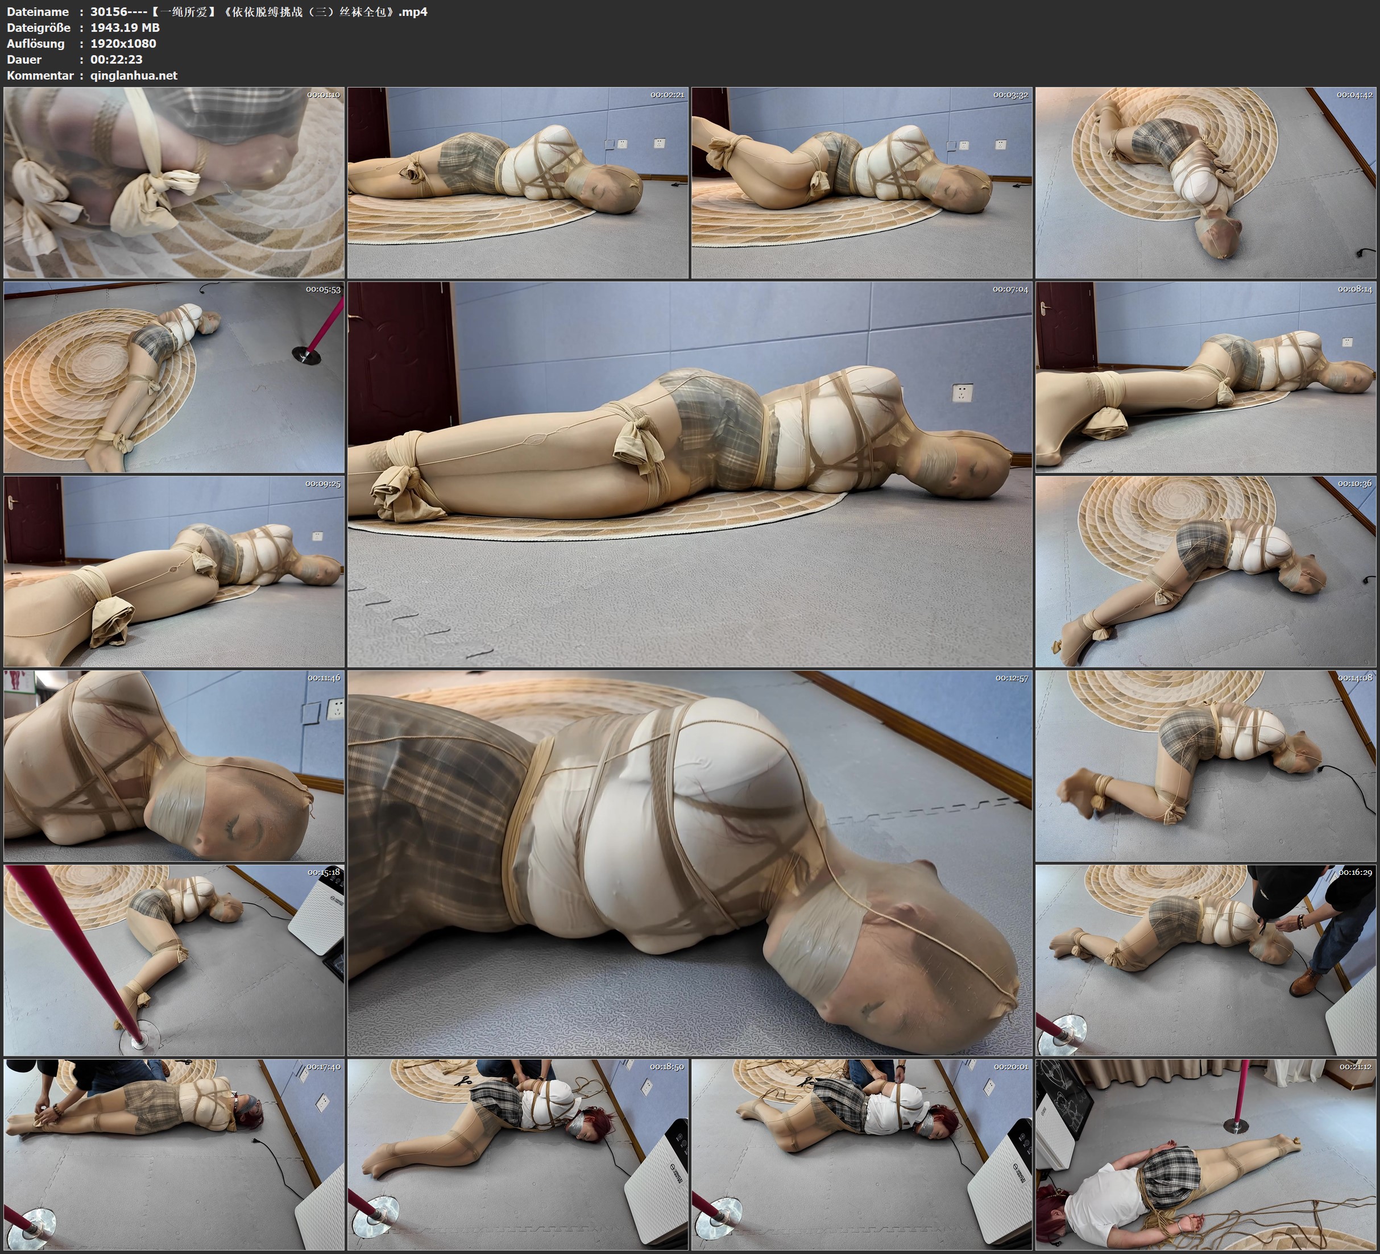This screenshot has height=1254, width=1380.
Task: Click the frame timestamped 00:15:18
Action: (x=174, y=960)
